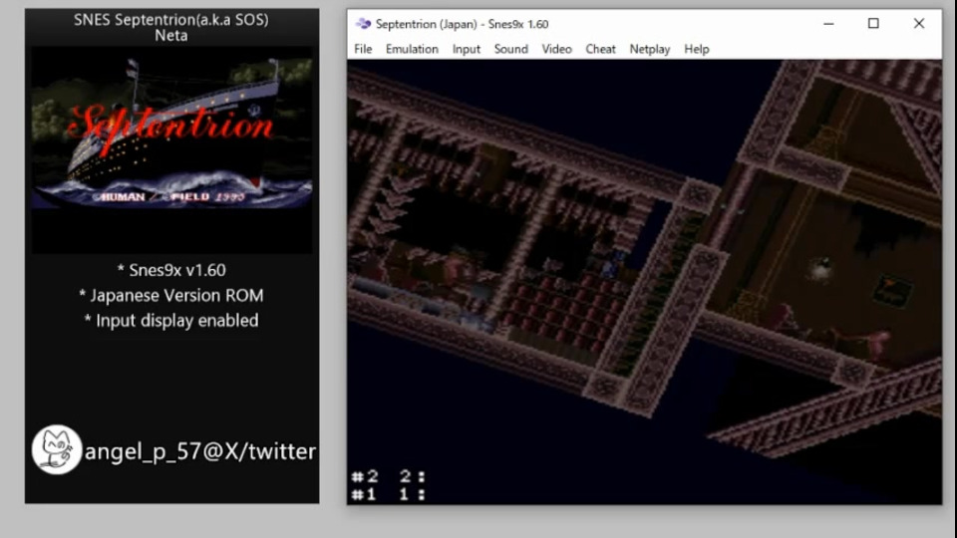Click the 'SNES Septentrion(a.k.a SOS)' heading
957x538 pixels.
pos(171,20)
